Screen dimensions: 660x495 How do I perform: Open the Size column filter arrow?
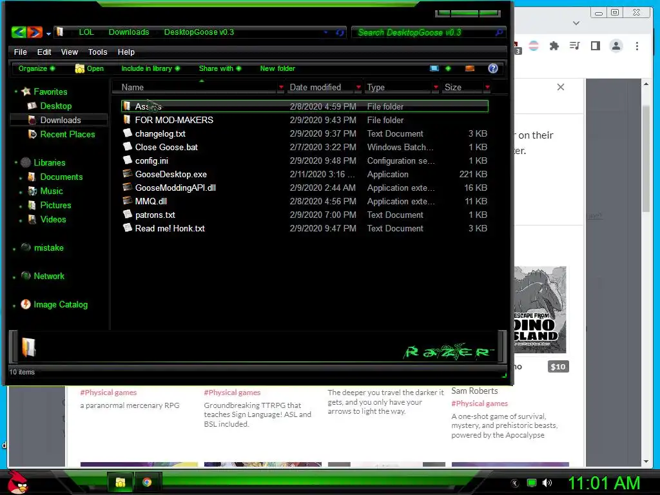click(487, 87)
